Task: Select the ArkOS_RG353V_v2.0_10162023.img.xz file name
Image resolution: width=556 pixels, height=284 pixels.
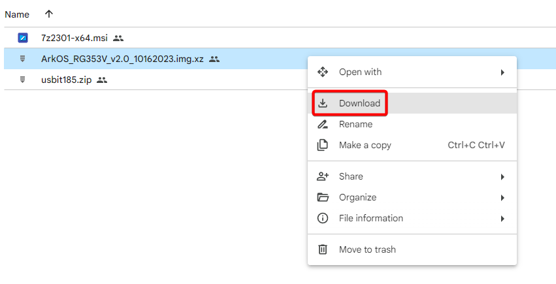Action: (122, 59)
